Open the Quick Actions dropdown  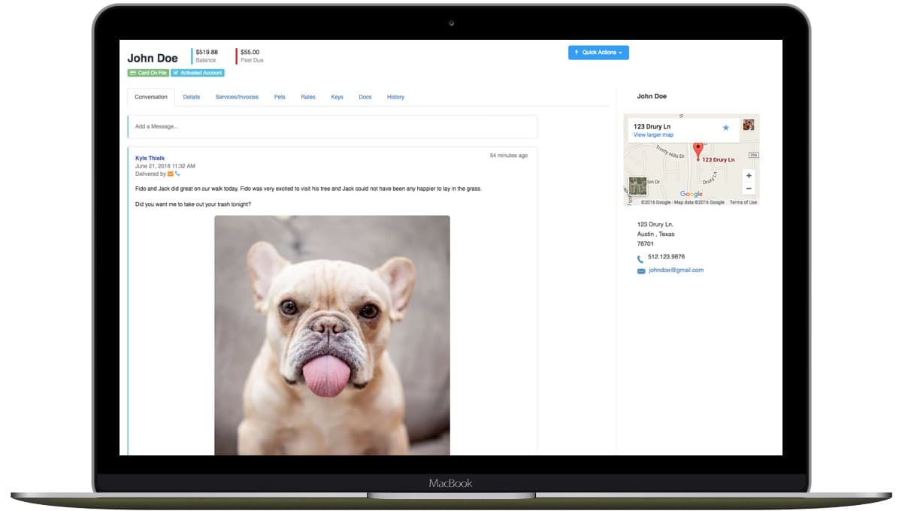tap(598, 53)
